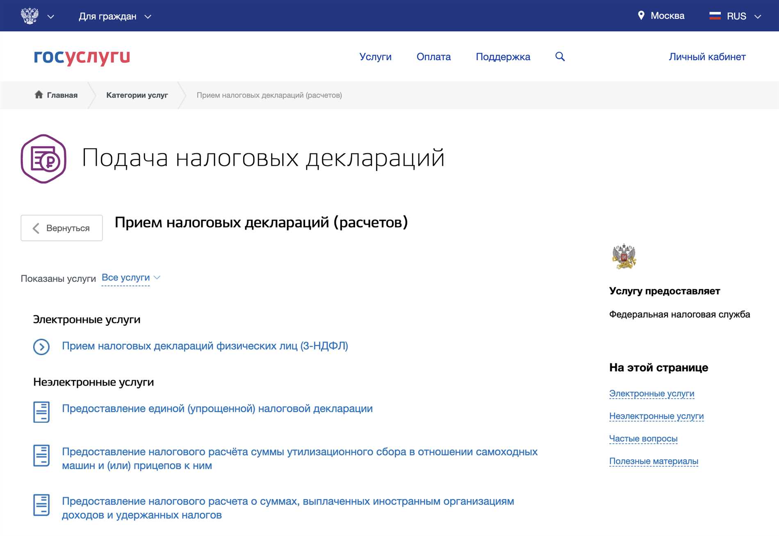Click document icon beside иностранным организациям service
The height and width of the screenshot is (536, 779).
[x=41, y=505]
